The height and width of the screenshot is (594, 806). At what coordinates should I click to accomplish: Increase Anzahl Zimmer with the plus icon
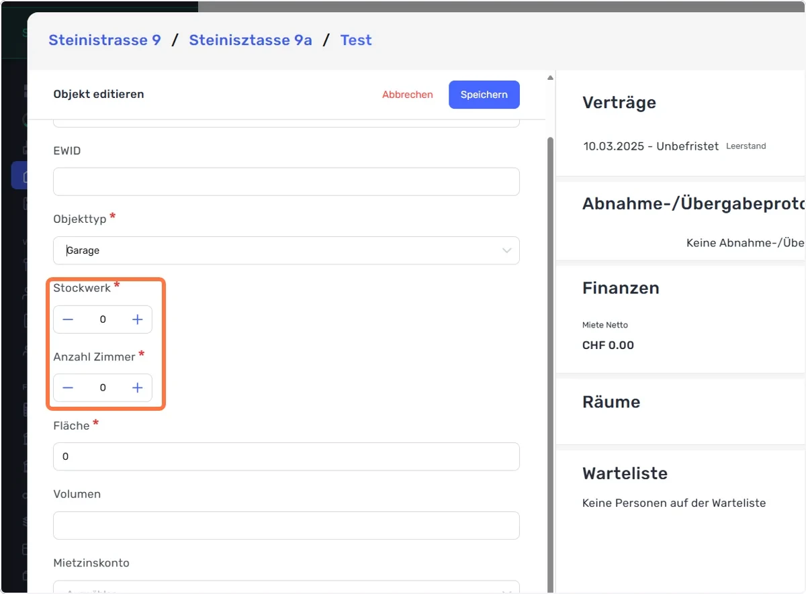coord(138,388)
